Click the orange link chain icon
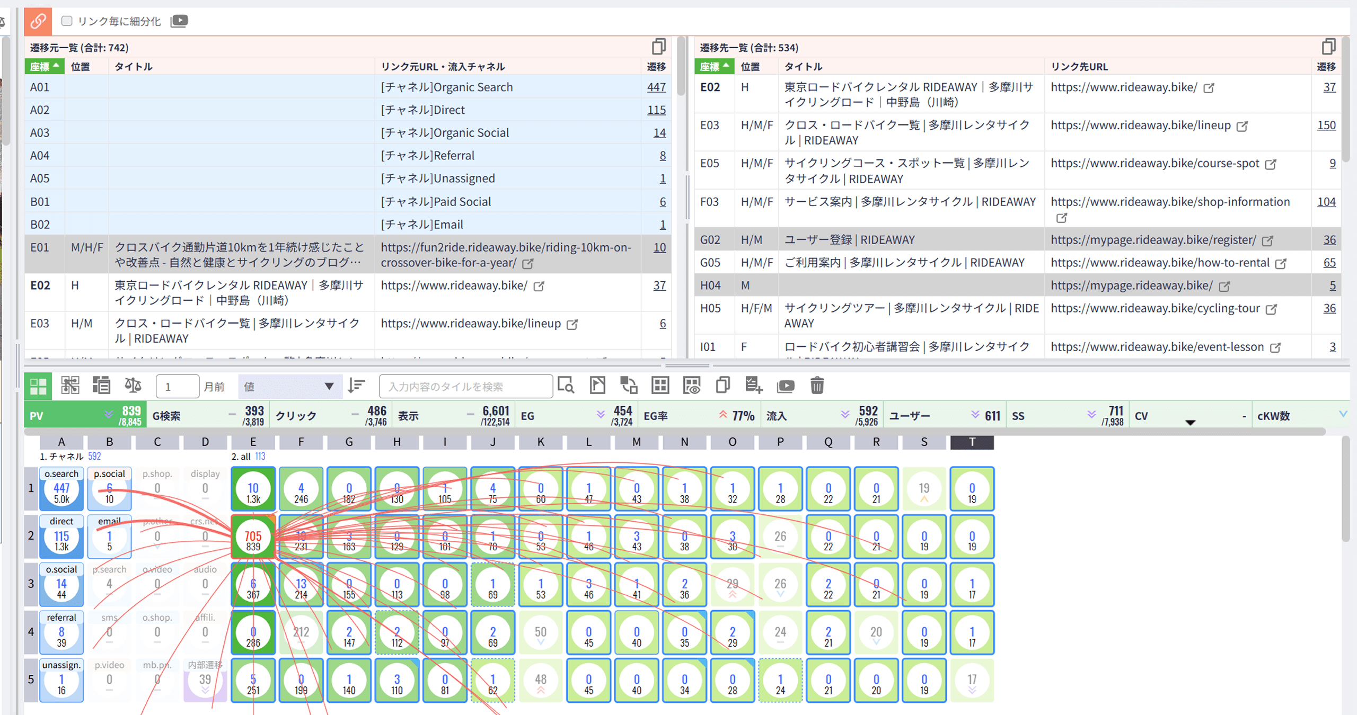The height and width of the screenshot is (715, 1357). (x=38, y=21)
